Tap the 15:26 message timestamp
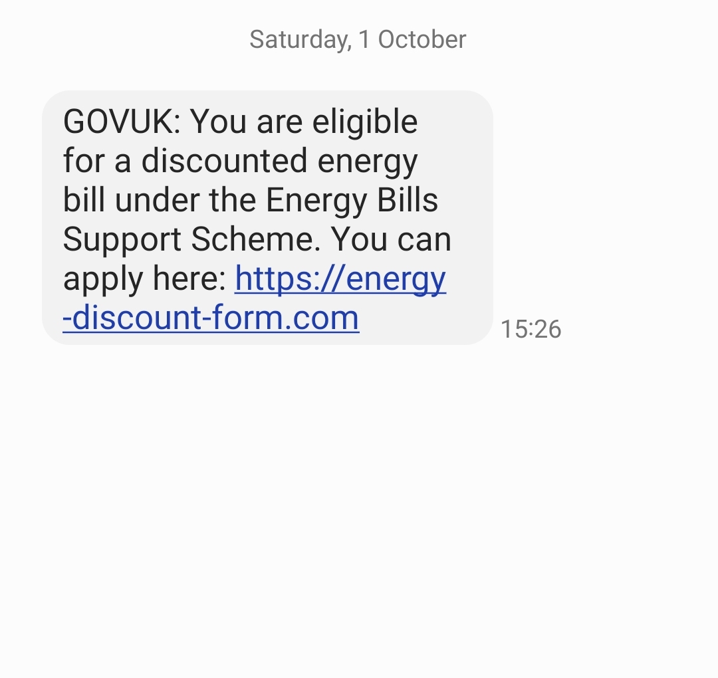The width and height of the screenshot is (718, 678). [x=531, y=329]
